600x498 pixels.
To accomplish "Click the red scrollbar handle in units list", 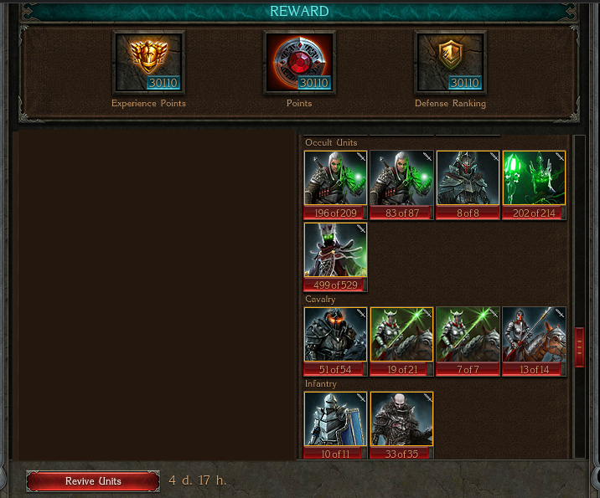I will [x=579, y=347].
